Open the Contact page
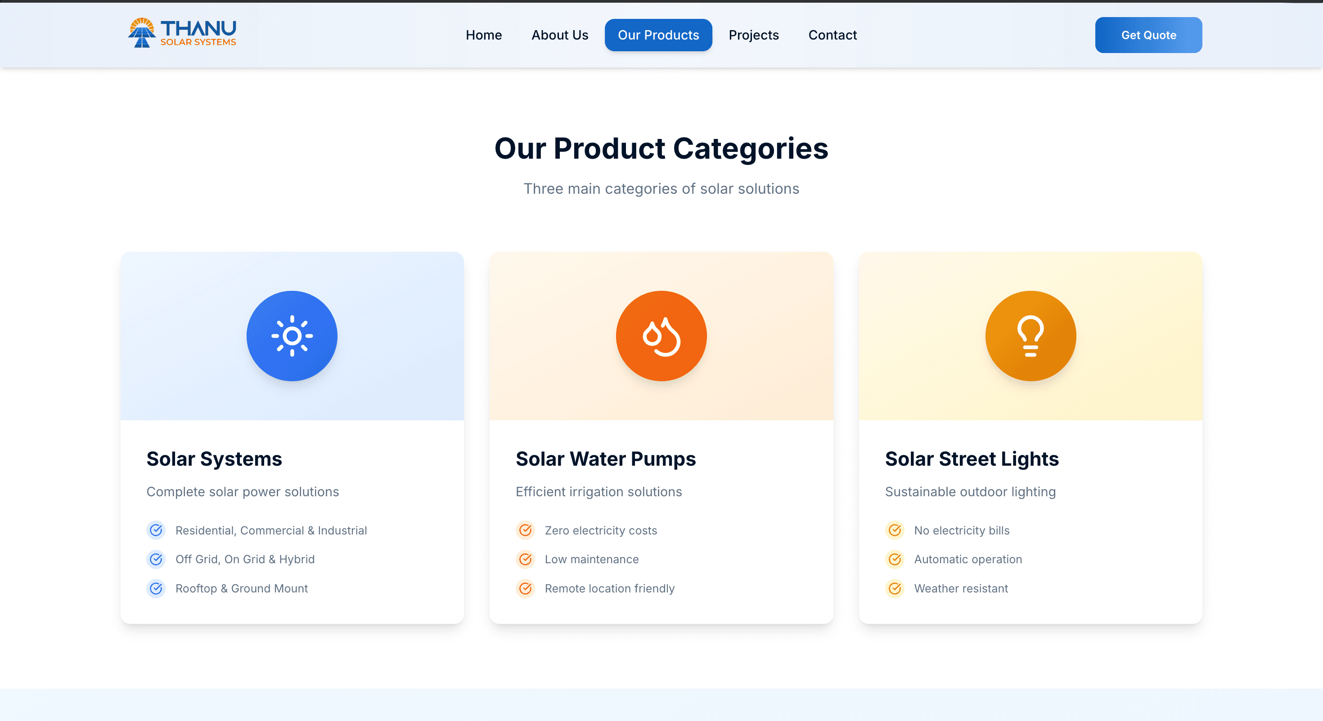This screenshot has height=721, width=1323. tap(832, 35)
